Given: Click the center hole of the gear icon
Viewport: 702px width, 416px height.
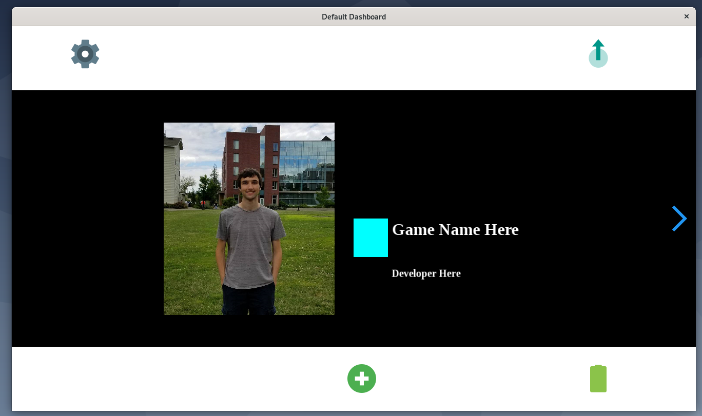Looking at the screenshot, I should tap(85, 54).
